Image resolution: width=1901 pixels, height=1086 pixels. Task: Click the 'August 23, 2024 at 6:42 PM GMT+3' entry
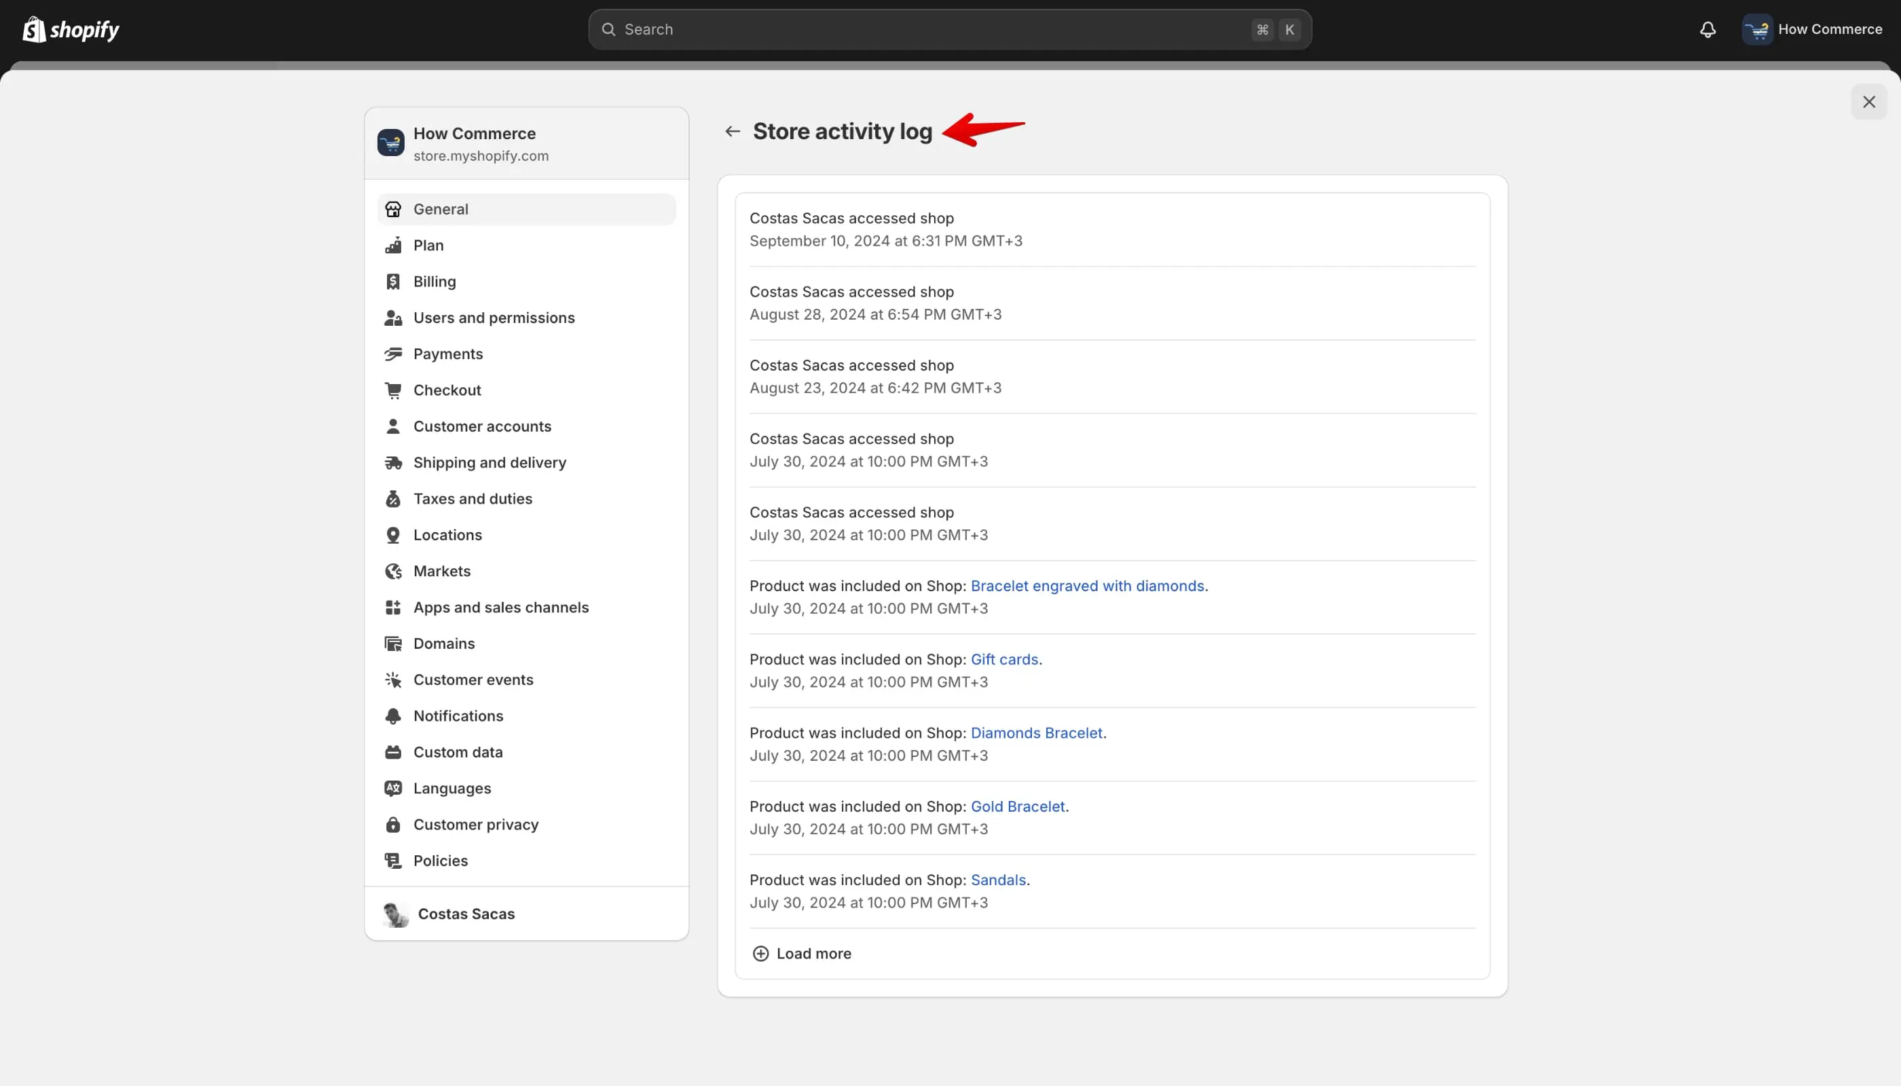tap(1112, 377)
